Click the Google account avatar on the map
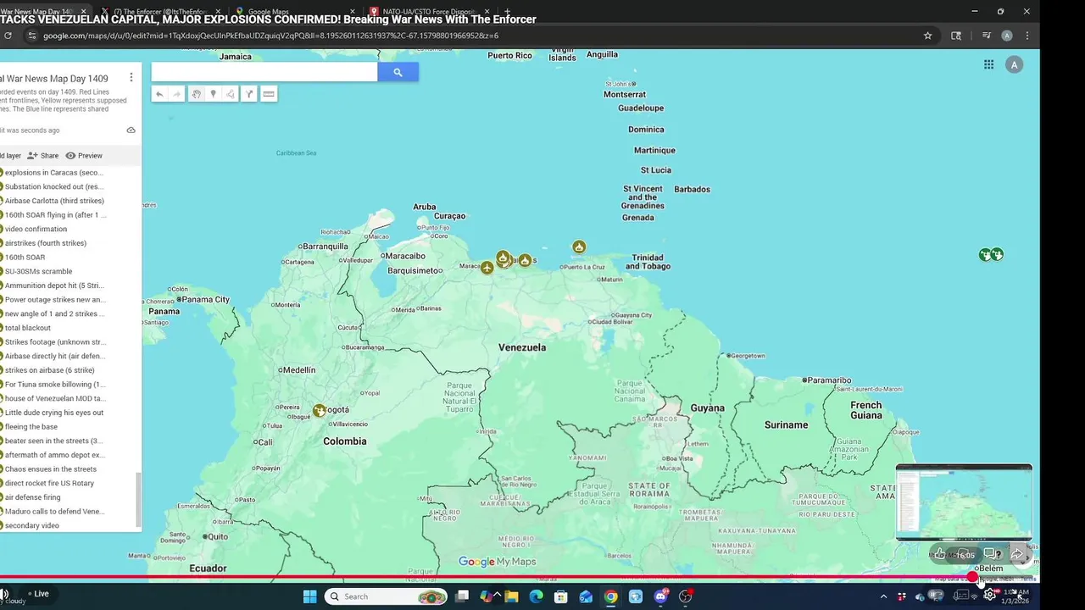 click(x=1014, y=64)
